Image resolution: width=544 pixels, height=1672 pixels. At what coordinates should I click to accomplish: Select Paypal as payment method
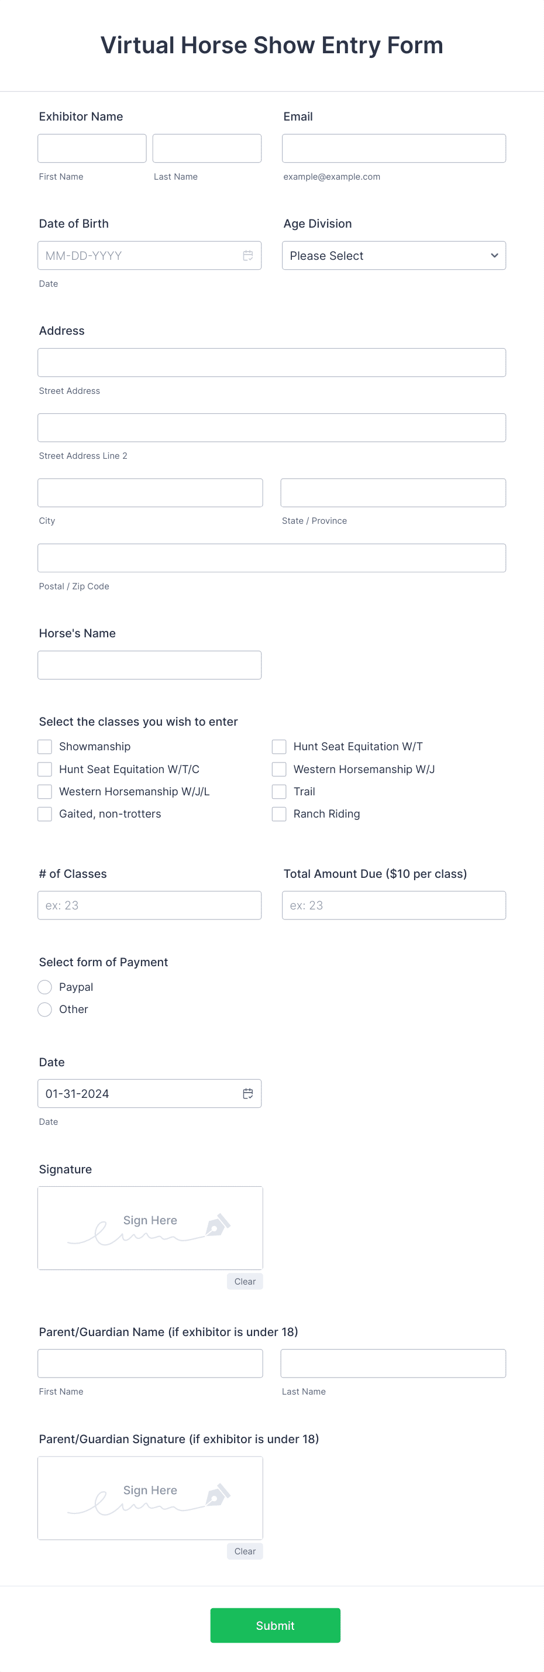click(44, 987)
